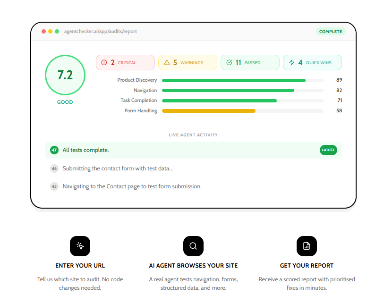The height and width of the screenshot is (303, 384).
Task: Click the yellow window dot
Action: pyautogui.click(x=50, y=31)
